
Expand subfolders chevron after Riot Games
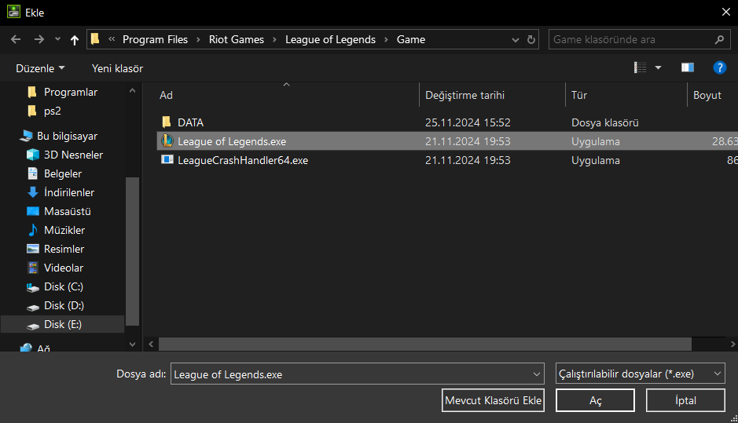(x=274, y=39)
